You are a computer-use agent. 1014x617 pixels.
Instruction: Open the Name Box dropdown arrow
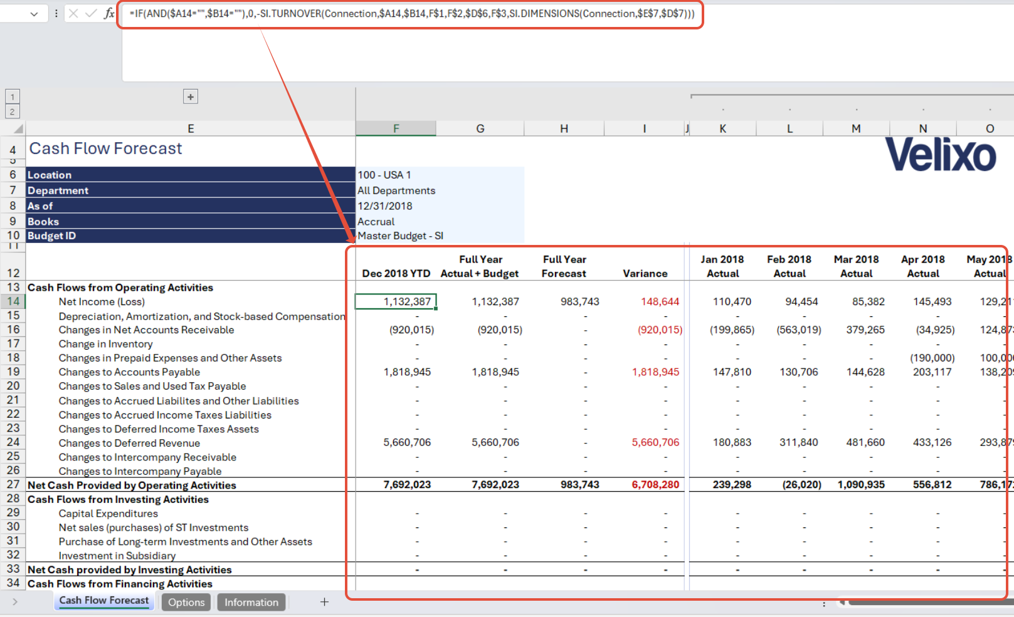point(34,13)
